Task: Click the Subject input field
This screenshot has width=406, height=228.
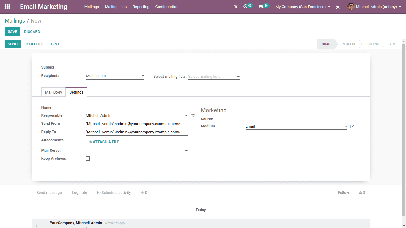Action: coord(216,67)
